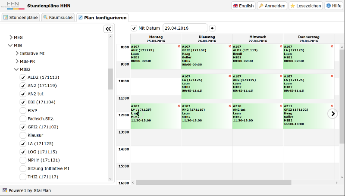345x196 pixels.
Task: Uncheck ALD2 (171113) checkbox
Action: [23, 78]
